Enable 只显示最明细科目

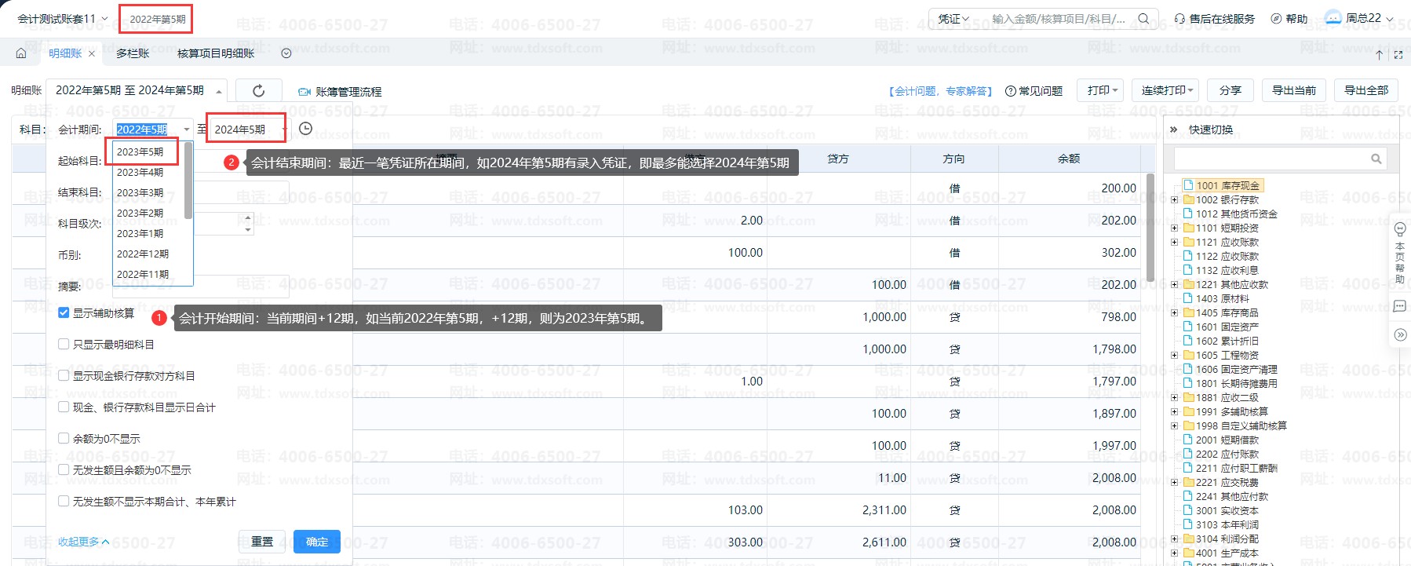(64, 344)
